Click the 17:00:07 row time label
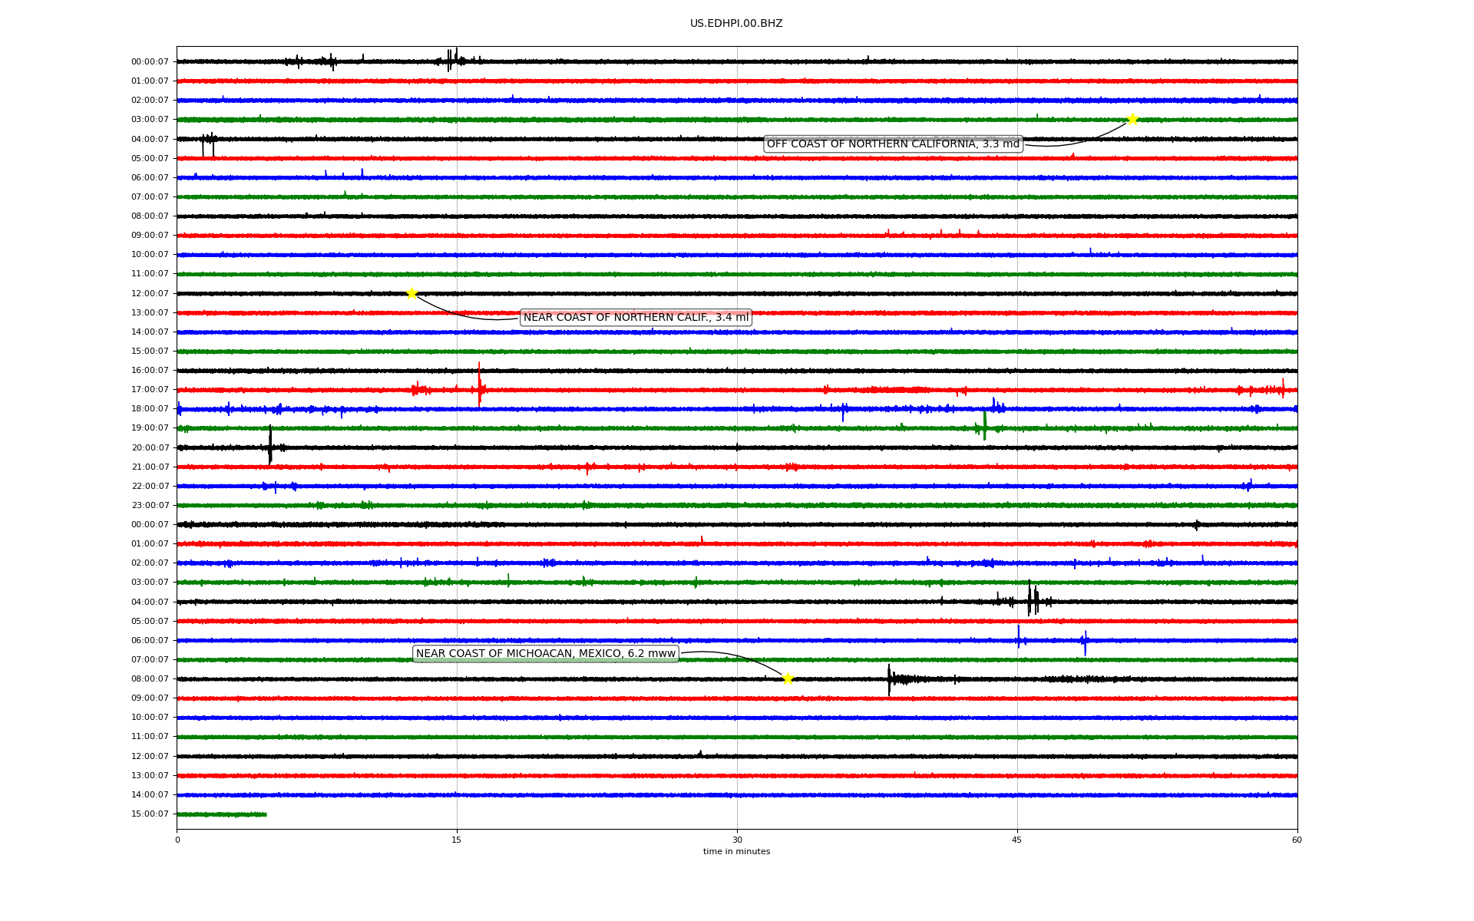This screenshot has width=1474, height=921. point(150,390)
